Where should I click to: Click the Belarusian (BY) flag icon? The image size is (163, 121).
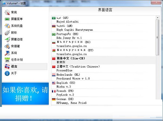54,50
